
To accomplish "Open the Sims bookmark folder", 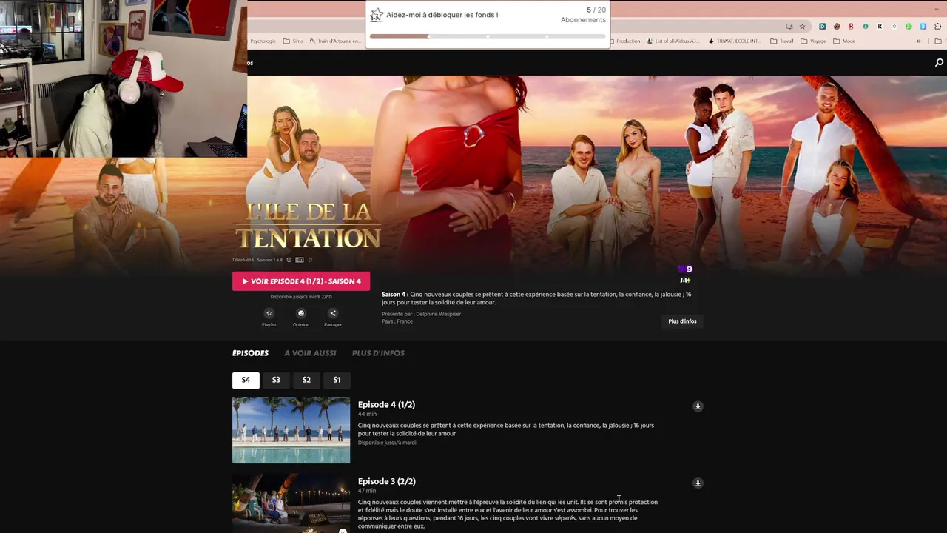I will [294, 41].
